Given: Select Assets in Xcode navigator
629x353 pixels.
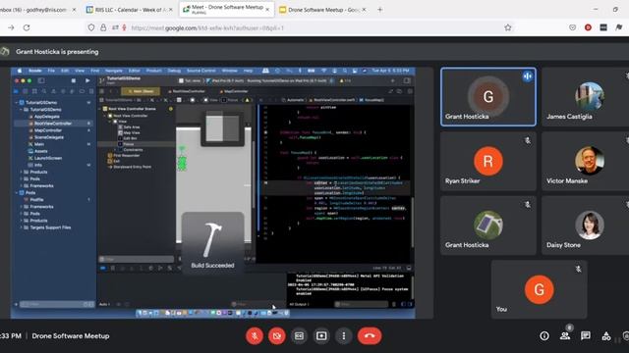Looking at the screenshot, I should click(41, 151).
